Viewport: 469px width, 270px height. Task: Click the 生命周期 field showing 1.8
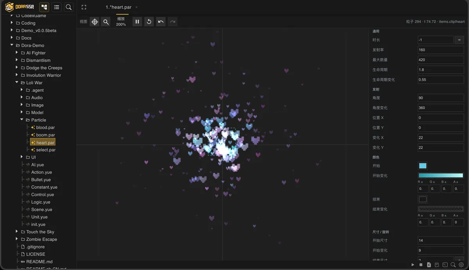point(441,70)
